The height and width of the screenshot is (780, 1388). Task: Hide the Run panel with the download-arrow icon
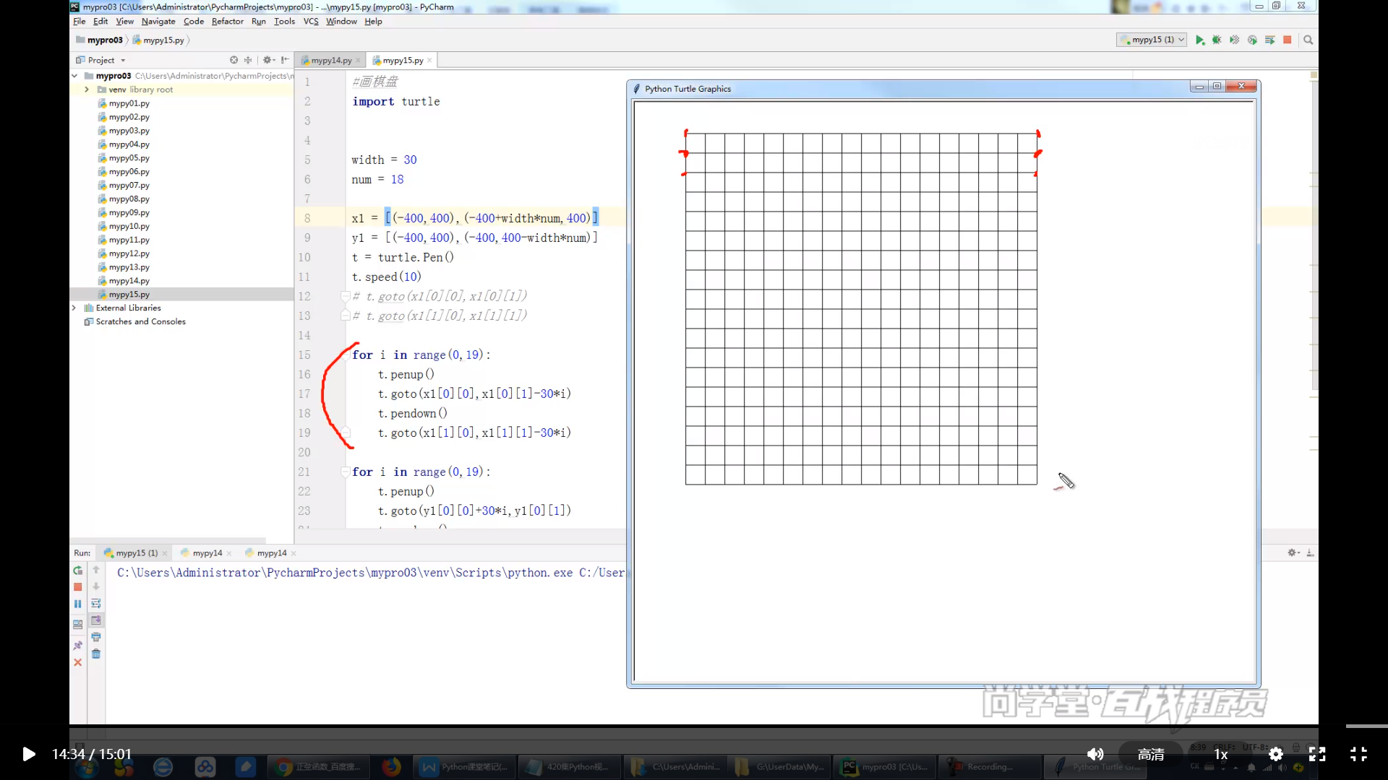coord(1310,552)
